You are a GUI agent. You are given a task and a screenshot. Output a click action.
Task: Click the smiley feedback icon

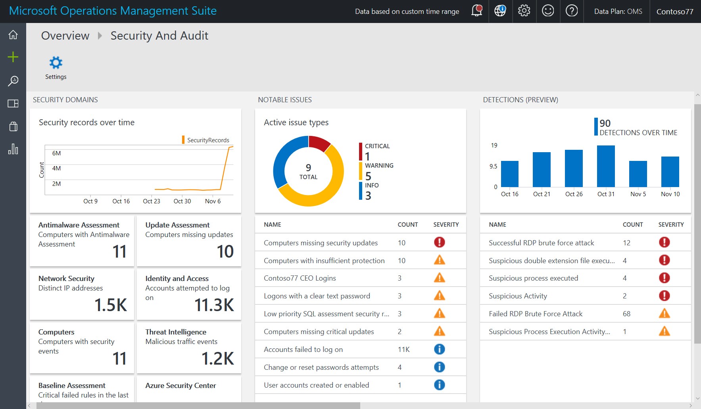548,11
